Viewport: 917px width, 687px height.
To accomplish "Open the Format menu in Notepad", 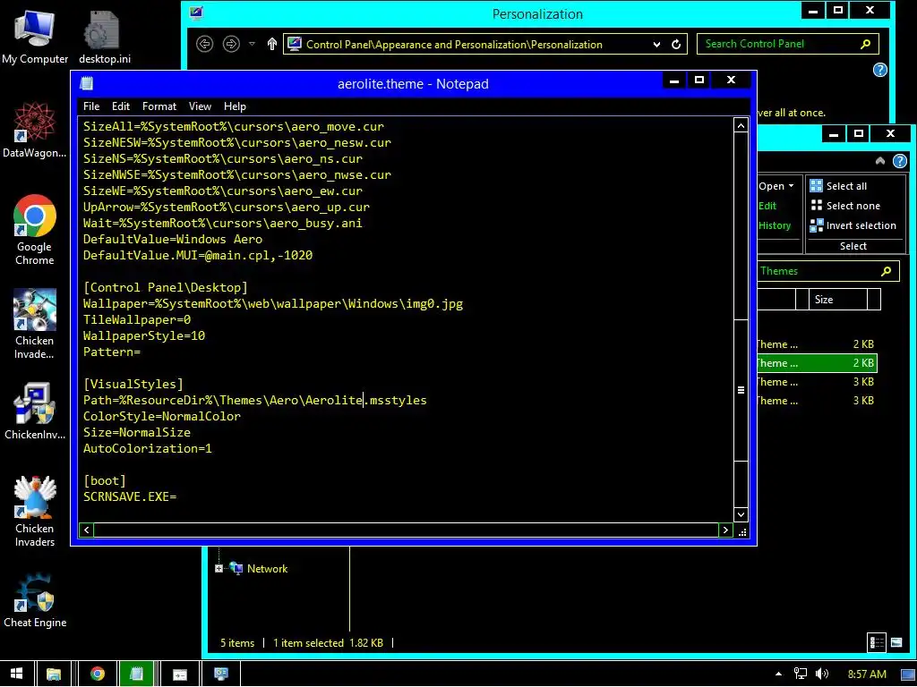I will (x=159, y=106).
